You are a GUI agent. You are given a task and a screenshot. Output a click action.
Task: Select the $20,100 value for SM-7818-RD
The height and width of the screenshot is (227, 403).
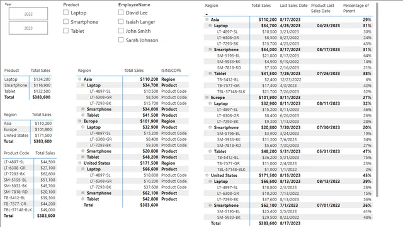(x=48, y=192)
